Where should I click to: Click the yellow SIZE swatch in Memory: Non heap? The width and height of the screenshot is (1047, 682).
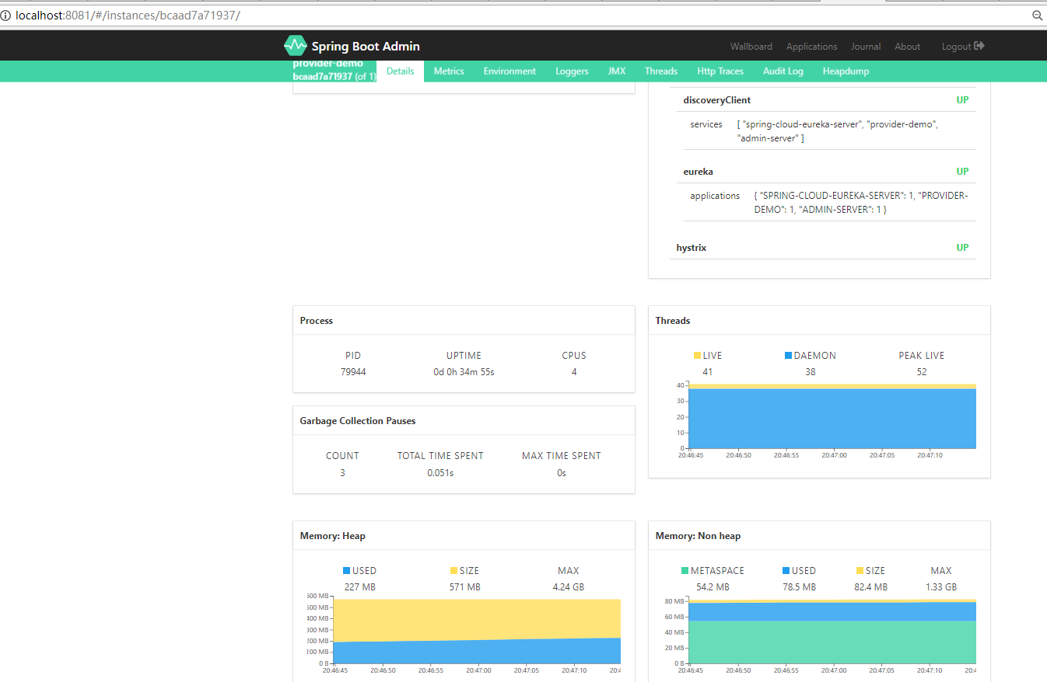860,571
